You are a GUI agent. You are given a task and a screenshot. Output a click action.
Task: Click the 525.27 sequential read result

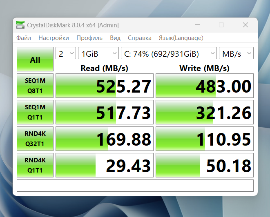click(x=105, y=86)
